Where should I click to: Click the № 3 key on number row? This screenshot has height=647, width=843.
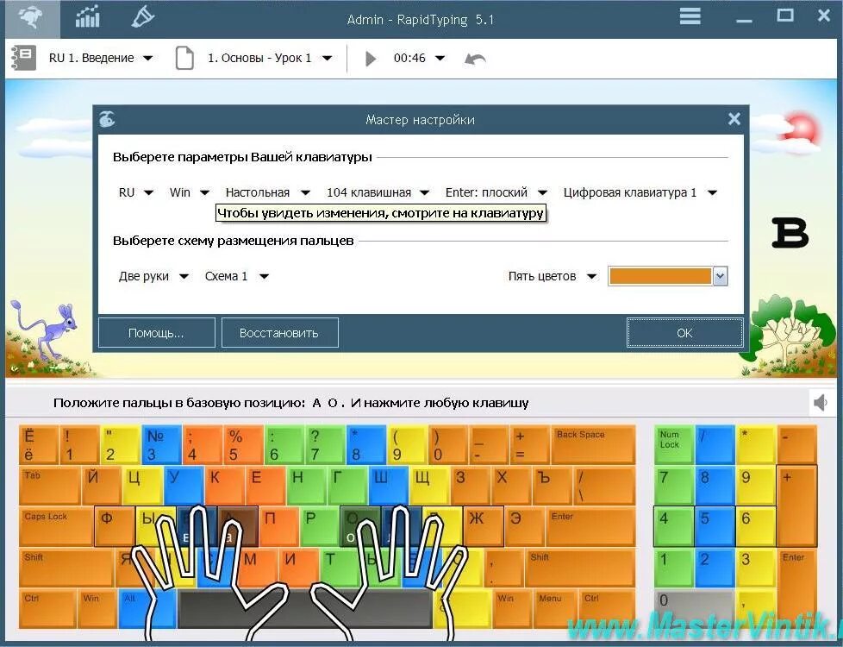click(x=160, y=444)
